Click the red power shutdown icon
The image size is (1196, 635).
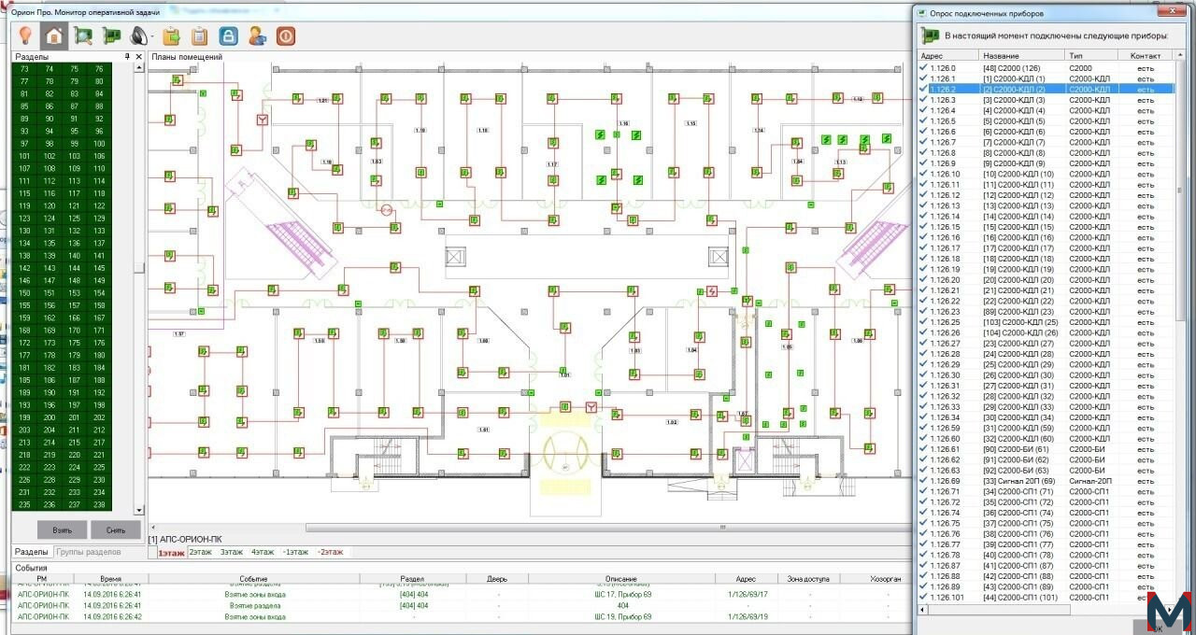[x=286, y=36]
